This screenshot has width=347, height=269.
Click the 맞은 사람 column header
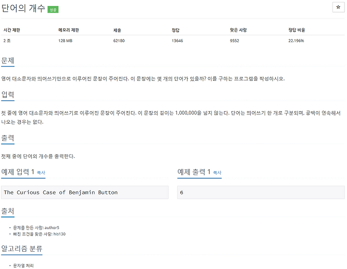[x=239, y=30]
